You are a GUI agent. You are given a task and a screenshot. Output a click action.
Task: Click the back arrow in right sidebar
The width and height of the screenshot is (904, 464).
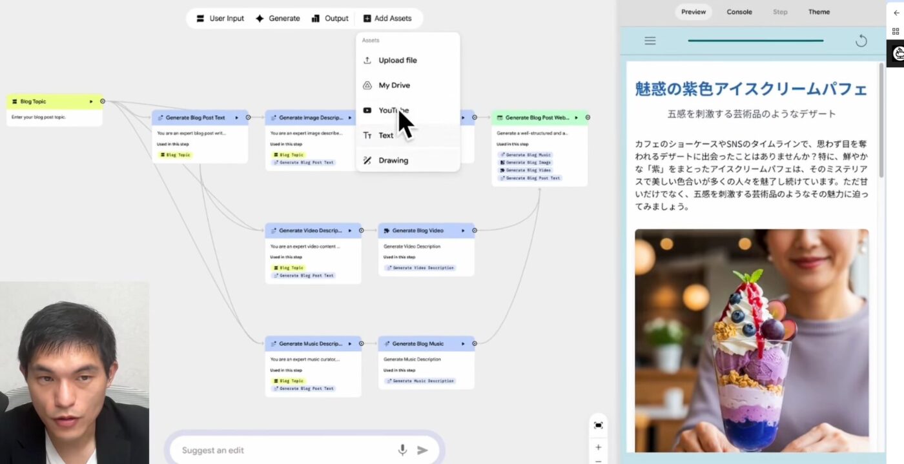[896, 13]
